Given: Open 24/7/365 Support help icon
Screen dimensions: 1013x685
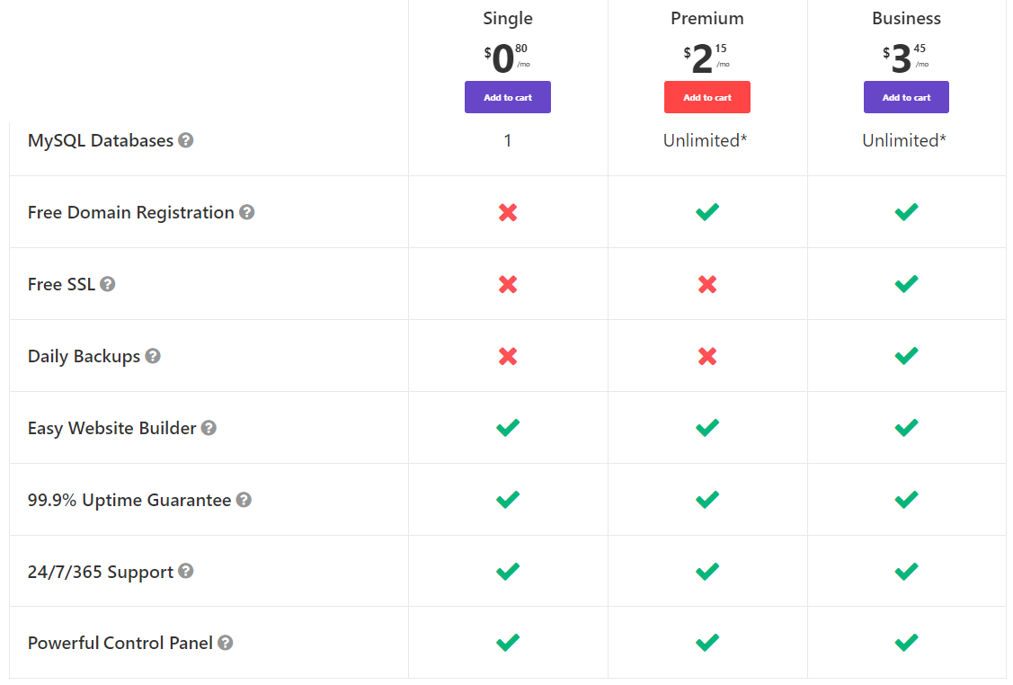Looking at the screenshot, I should (x=185, y=571).
